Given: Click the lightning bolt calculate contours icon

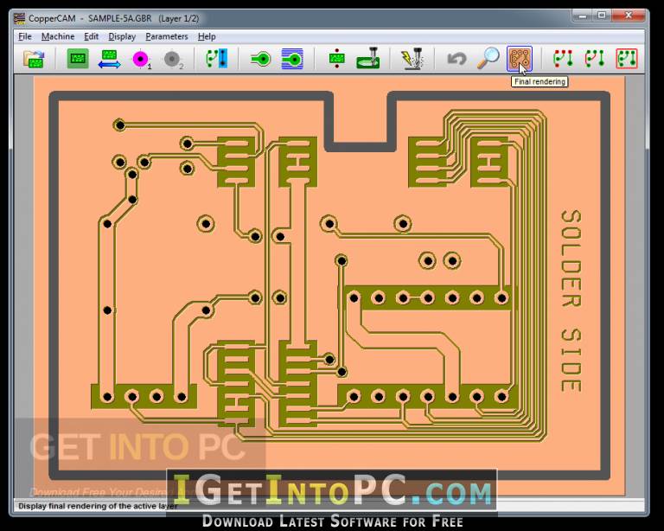Looking at the screenshot, I should tap(412, 59).
